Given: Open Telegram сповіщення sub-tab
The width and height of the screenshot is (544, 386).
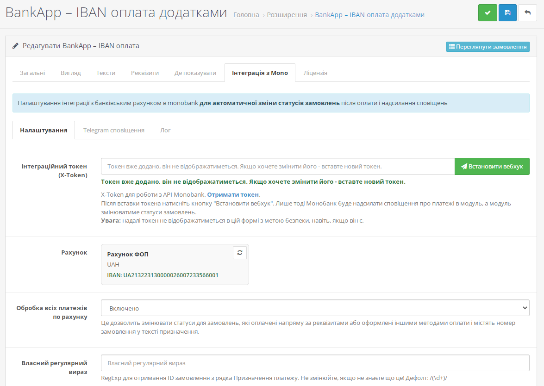Looking at the screenshot, I should click(x=114, y=131).
